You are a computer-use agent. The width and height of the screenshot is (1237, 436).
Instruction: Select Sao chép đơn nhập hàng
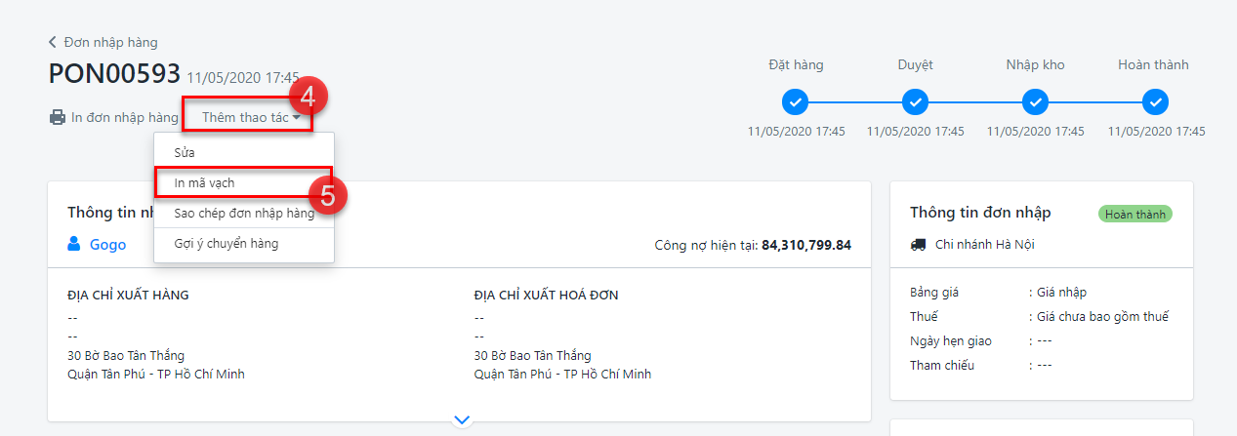tap(243, 214)
